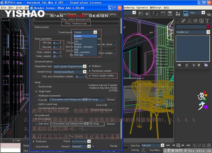Choose Very high preset from list
Viewport: 212px width, 153px height.
point(85,55)
